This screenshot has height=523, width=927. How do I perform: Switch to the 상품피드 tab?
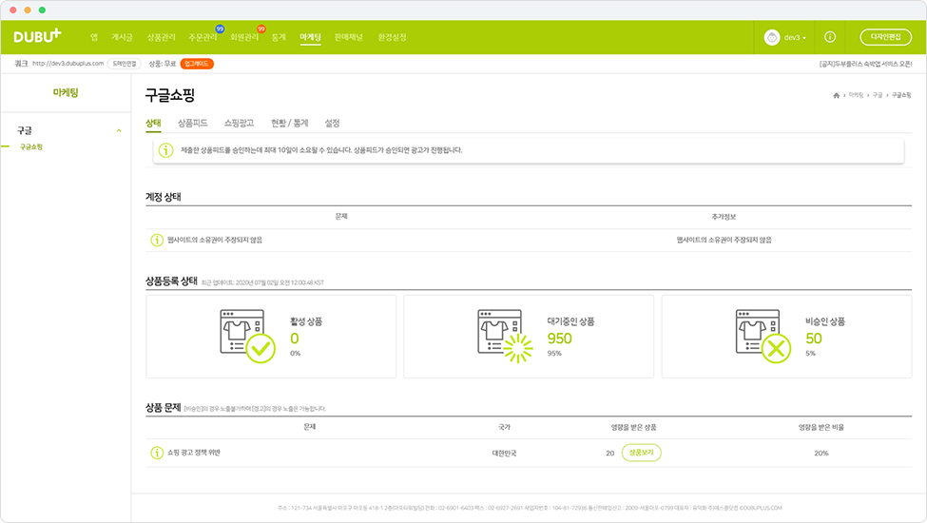pos(193,123)
